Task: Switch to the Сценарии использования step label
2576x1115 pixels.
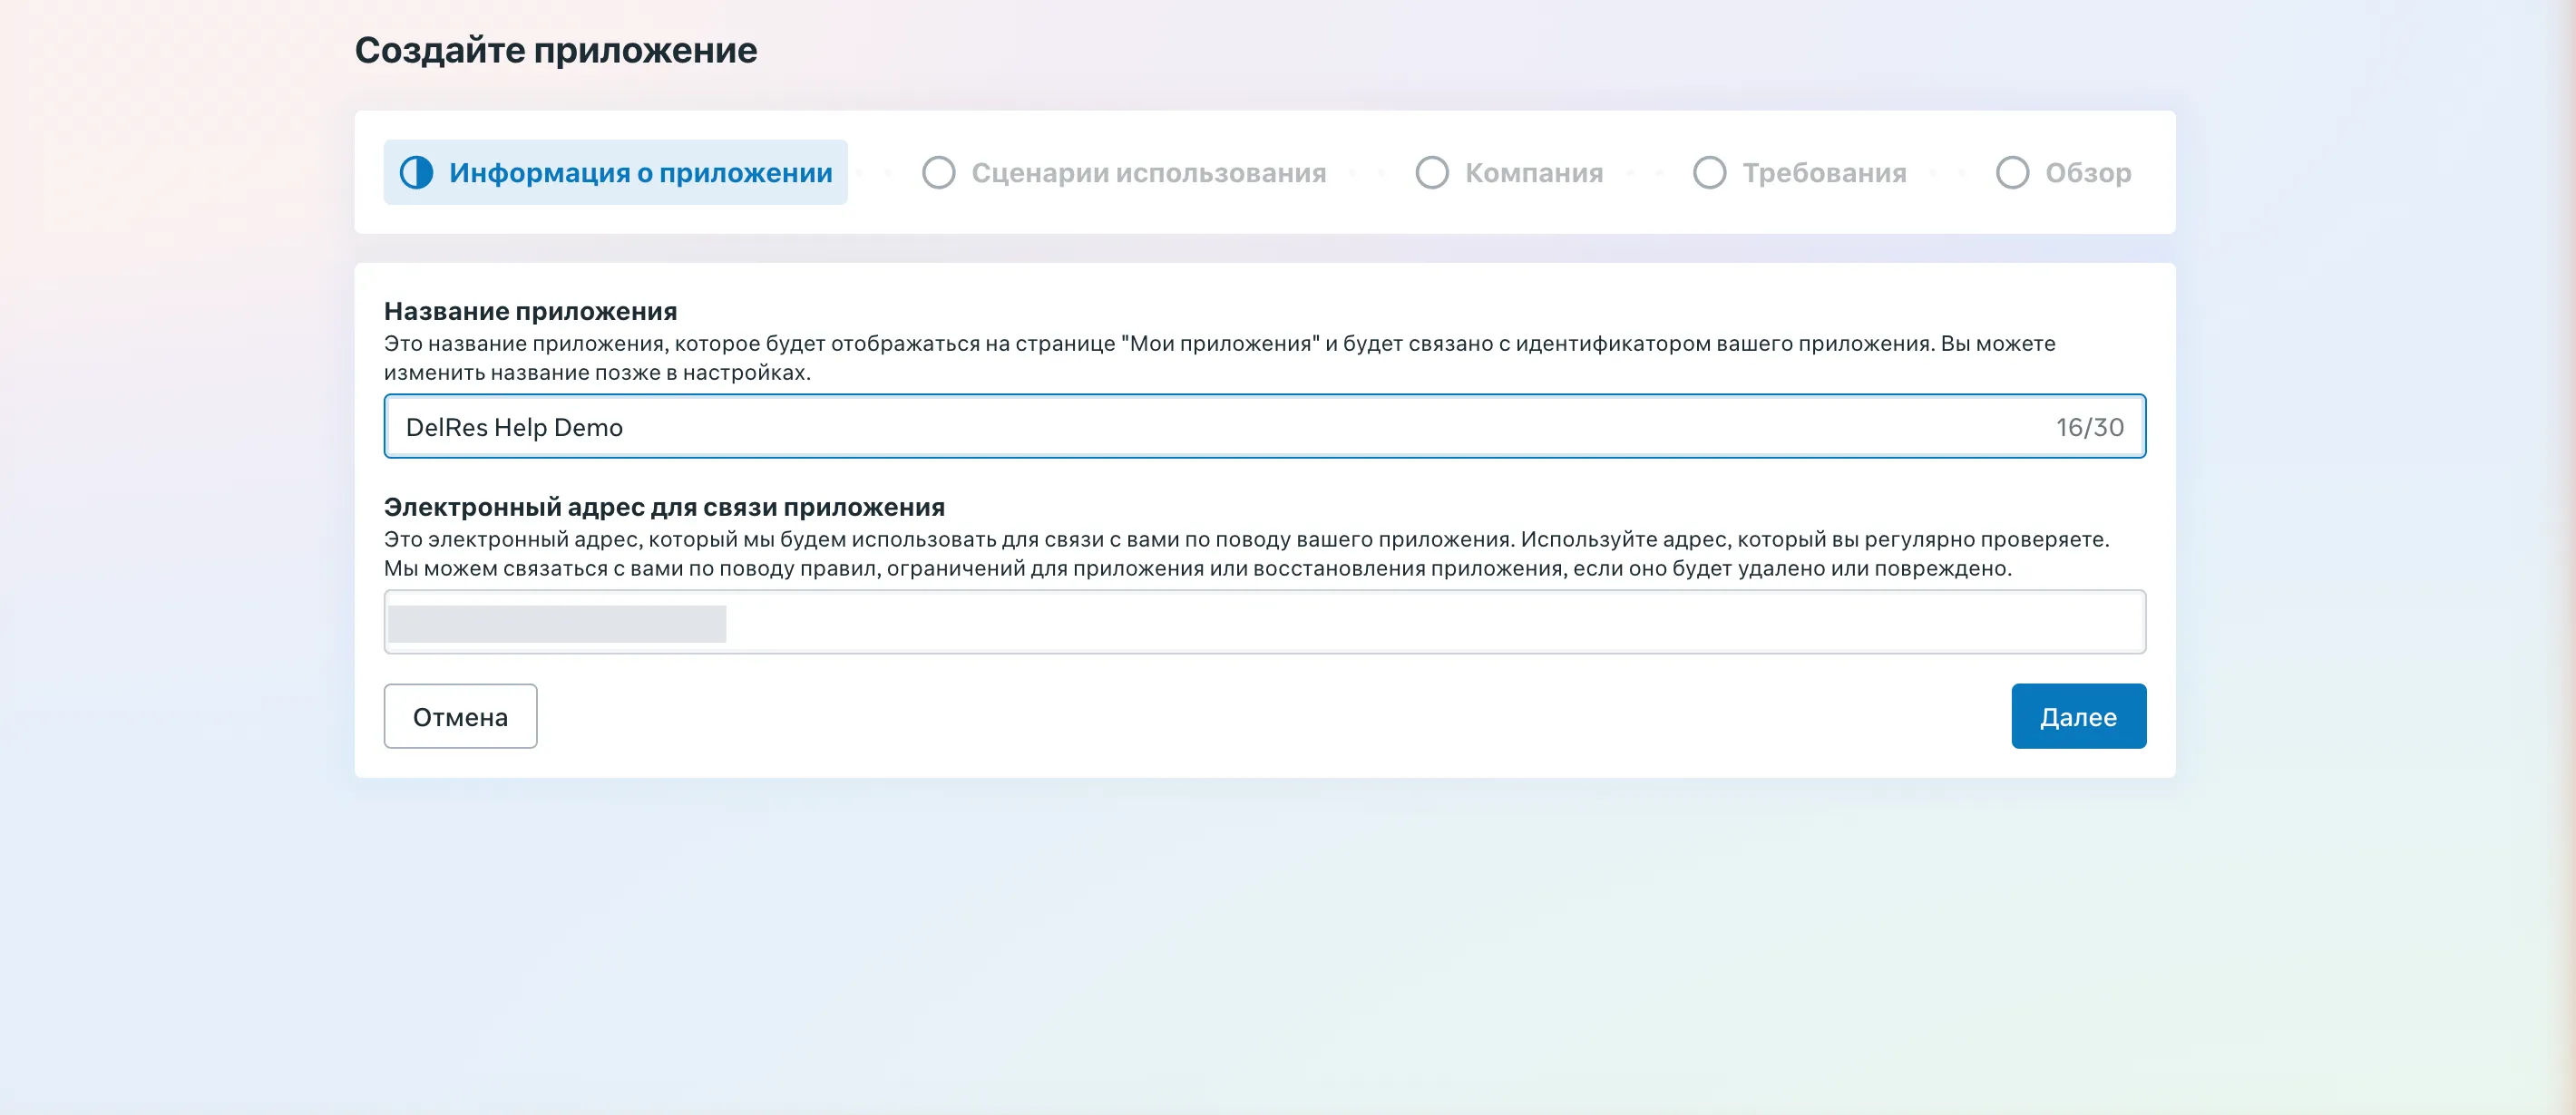Action: 1148,173
